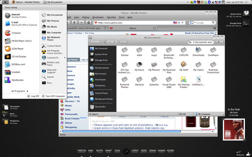Open GOM Player from Start menu
The height and width of the screenshot is (157, 252).
point(14,49)
